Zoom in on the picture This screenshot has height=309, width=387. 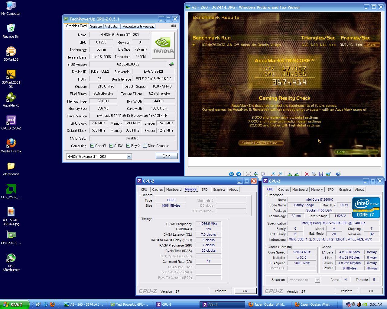coord(273,174)
